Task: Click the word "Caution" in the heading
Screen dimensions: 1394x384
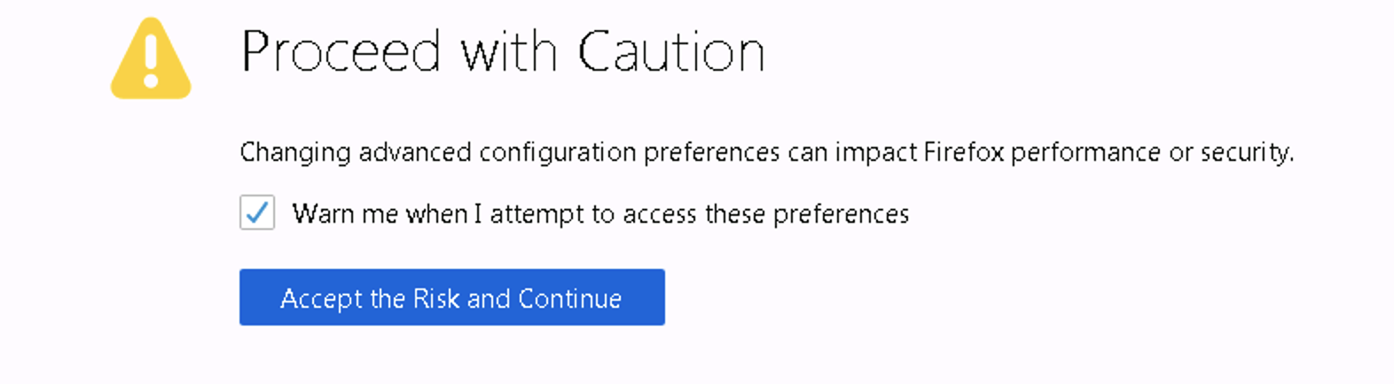Action: 670,52
